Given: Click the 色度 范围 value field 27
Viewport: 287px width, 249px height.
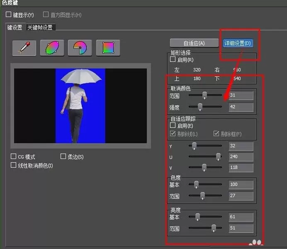Looking at the screenshot, I should (x=241, y=196).
